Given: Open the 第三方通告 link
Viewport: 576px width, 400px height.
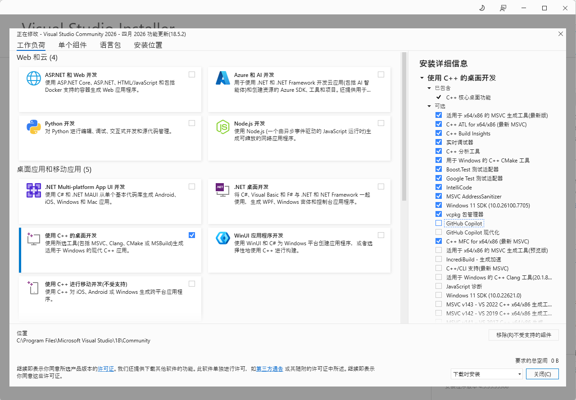Looking at the screenshot, I should point(270,369).
